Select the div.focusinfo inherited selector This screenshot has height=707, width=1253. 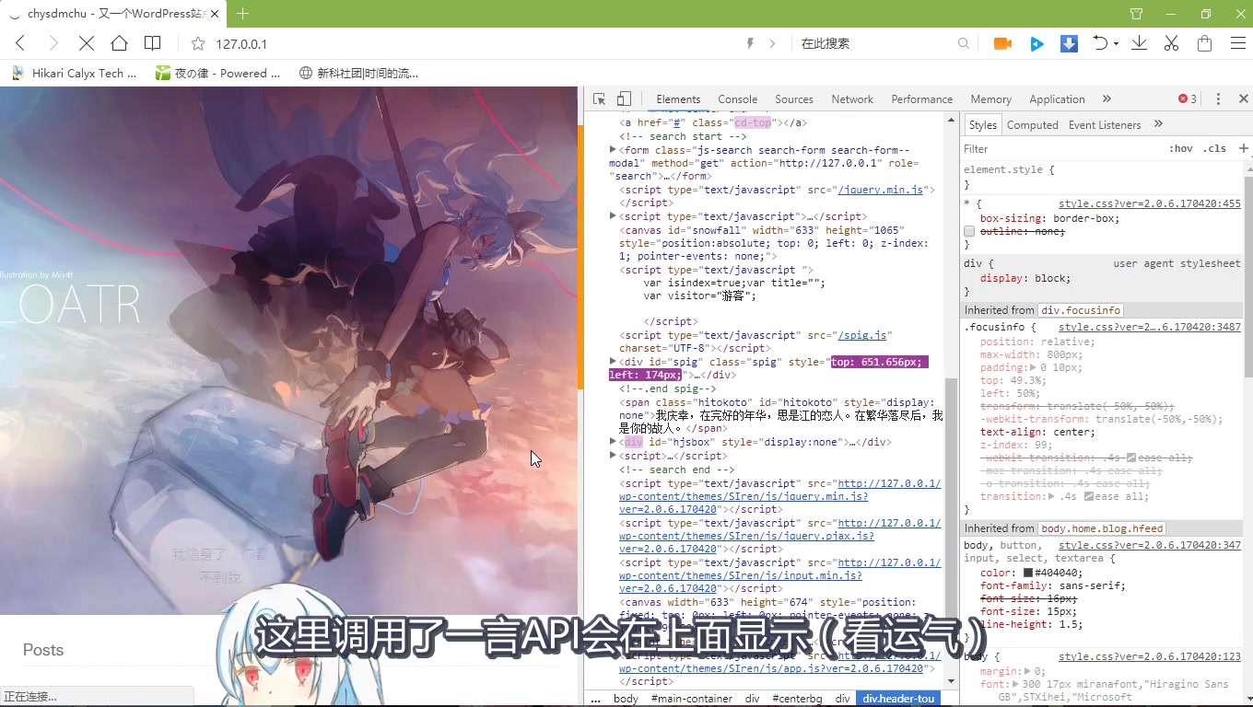click(x=1081, y=310)
